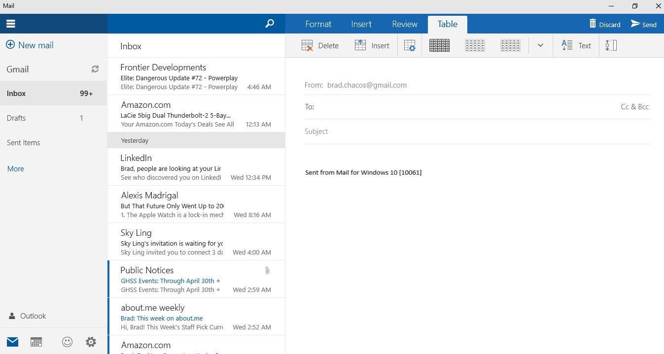Screen dimensions: 664x354
Task: Open table properties icon with gear
Action: [x=410, y=46]
